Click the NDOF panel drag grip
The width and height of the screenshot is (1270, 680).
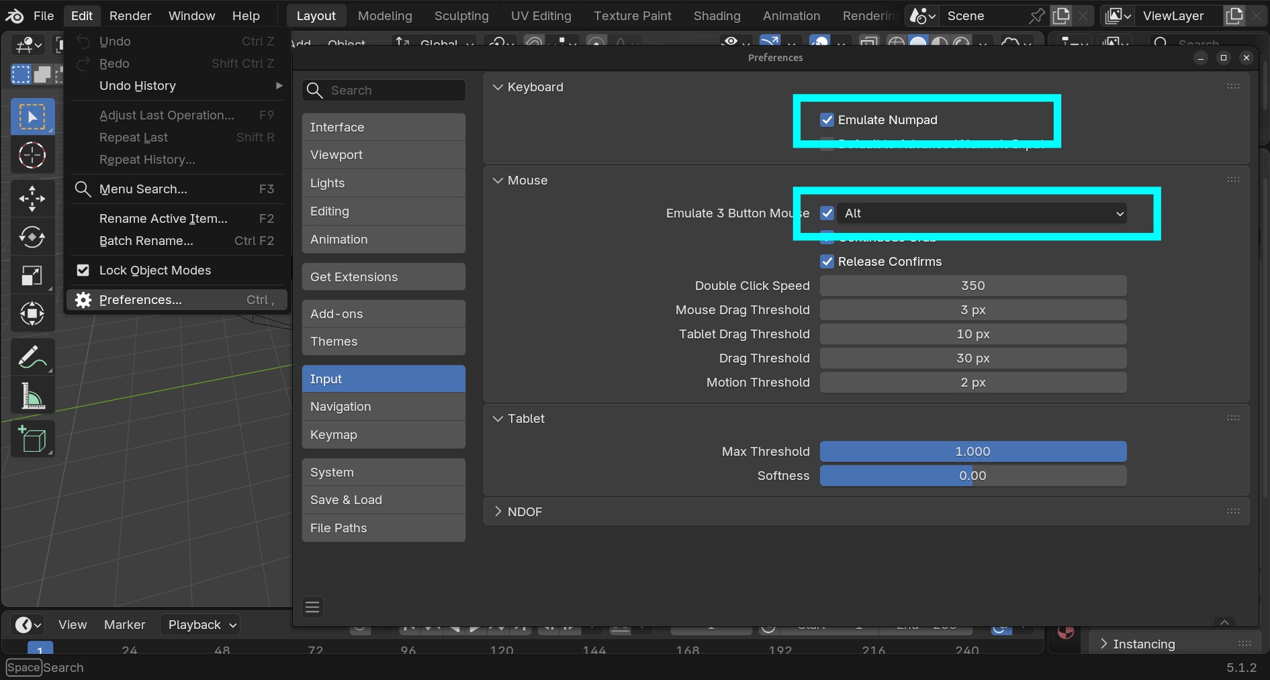(x=1233, y=512)
